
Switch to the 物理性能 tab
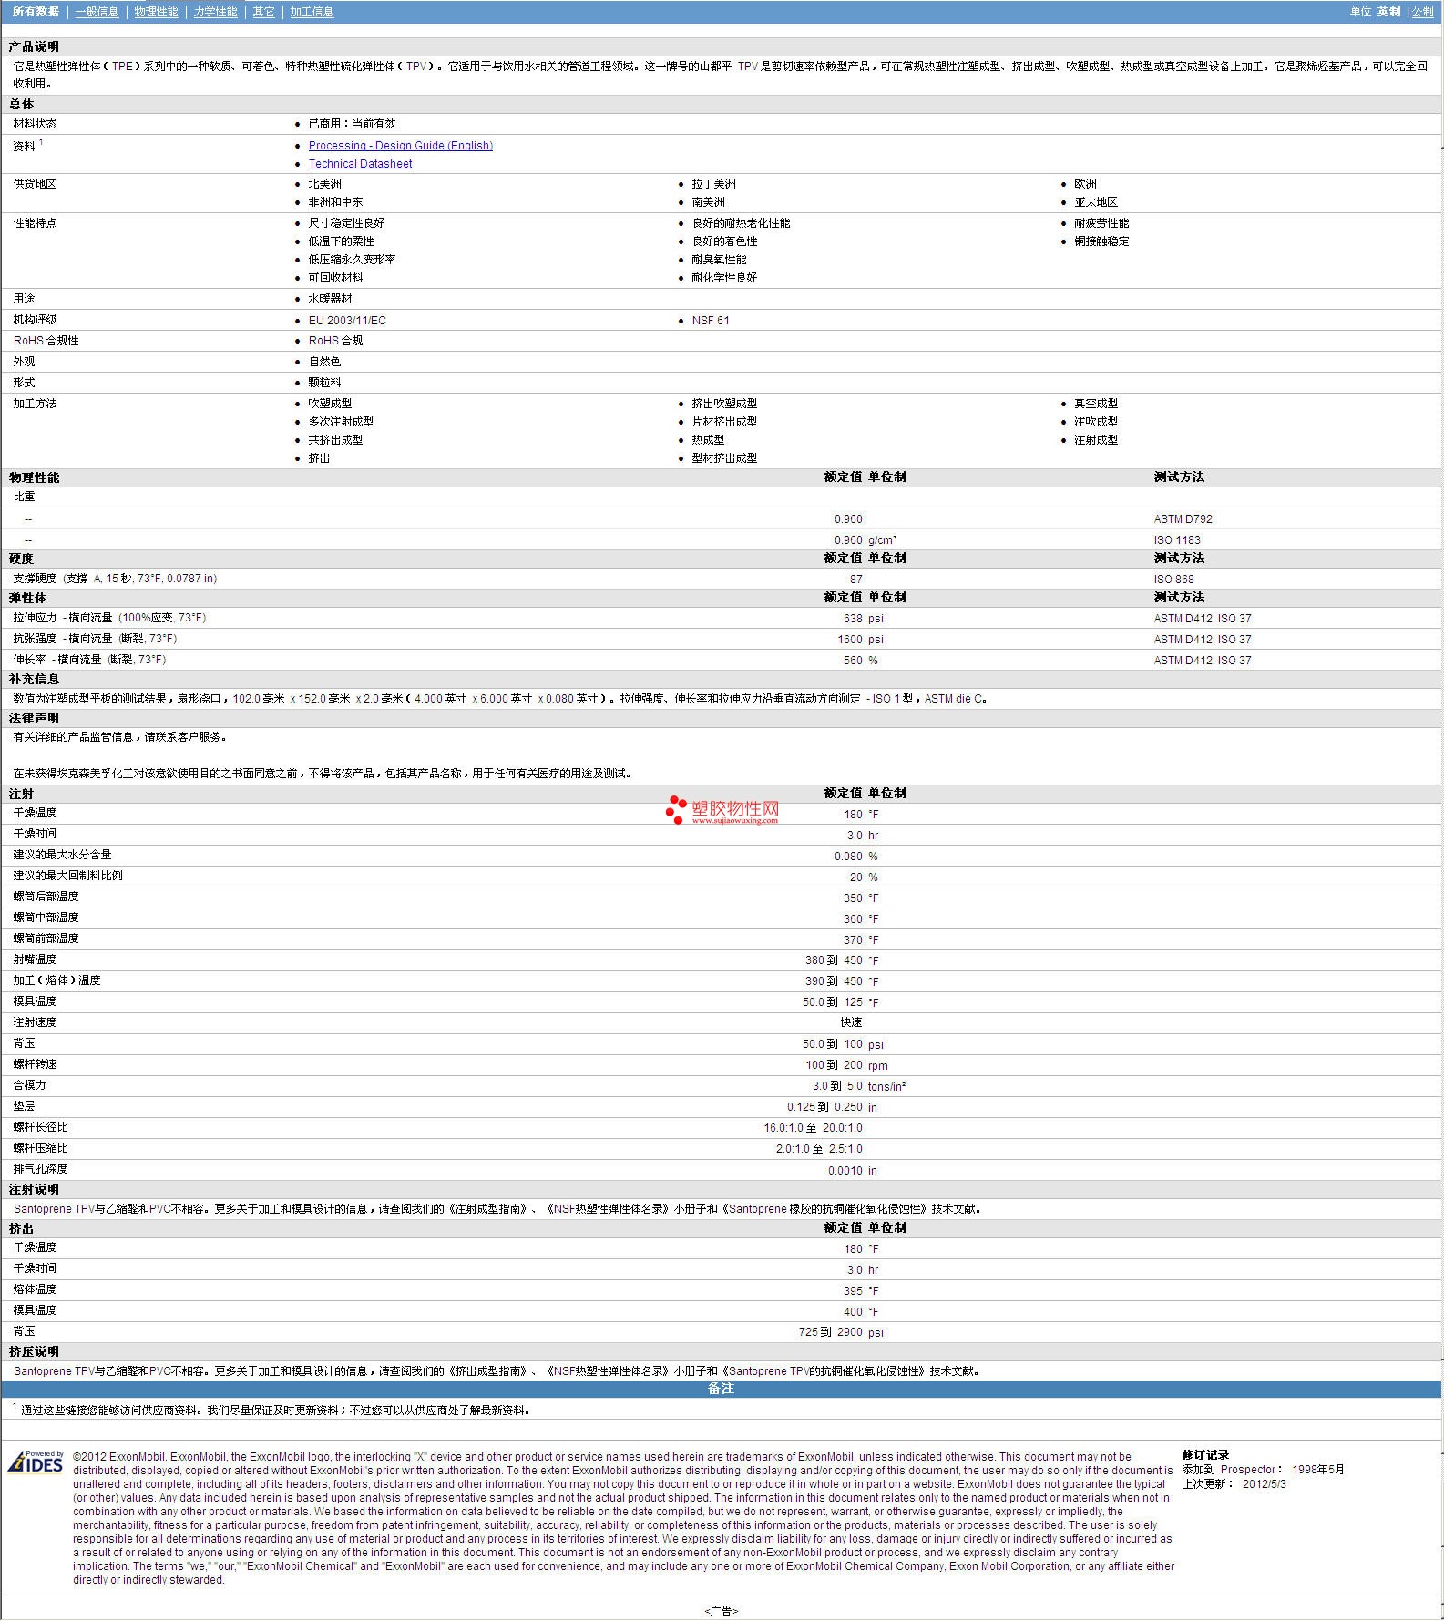tap(156, 12)
